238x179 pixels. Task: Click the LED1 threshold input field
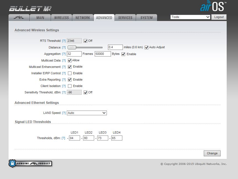74,138
